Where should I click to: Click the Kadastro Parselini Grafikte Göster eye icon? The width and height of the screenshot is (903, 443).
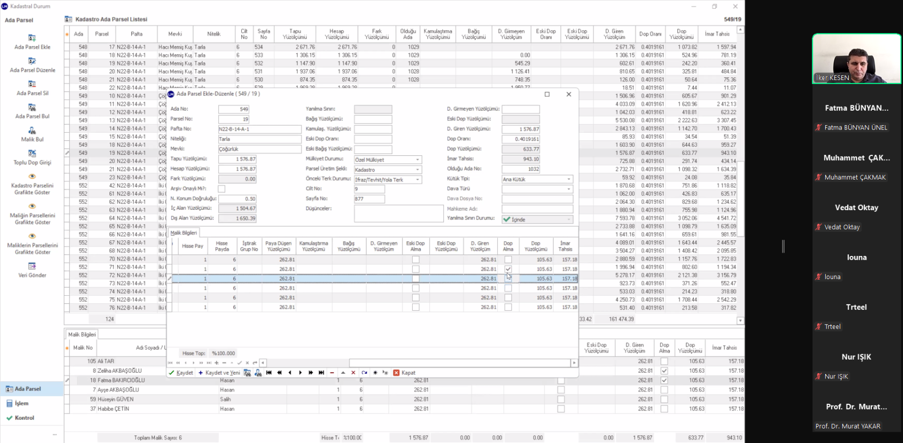(x=32, y=176)
